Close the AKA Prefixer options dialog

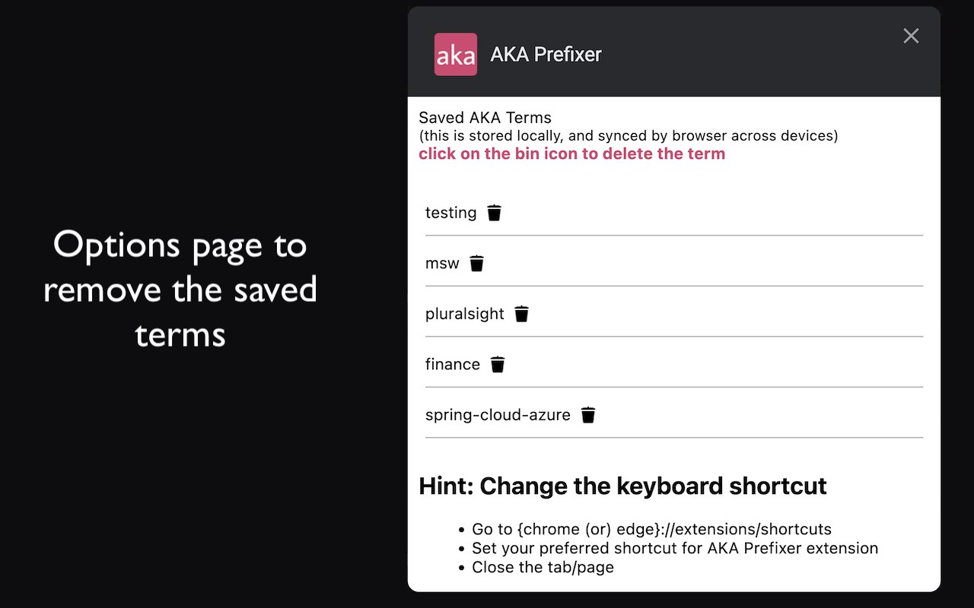[x=911, y=36]
